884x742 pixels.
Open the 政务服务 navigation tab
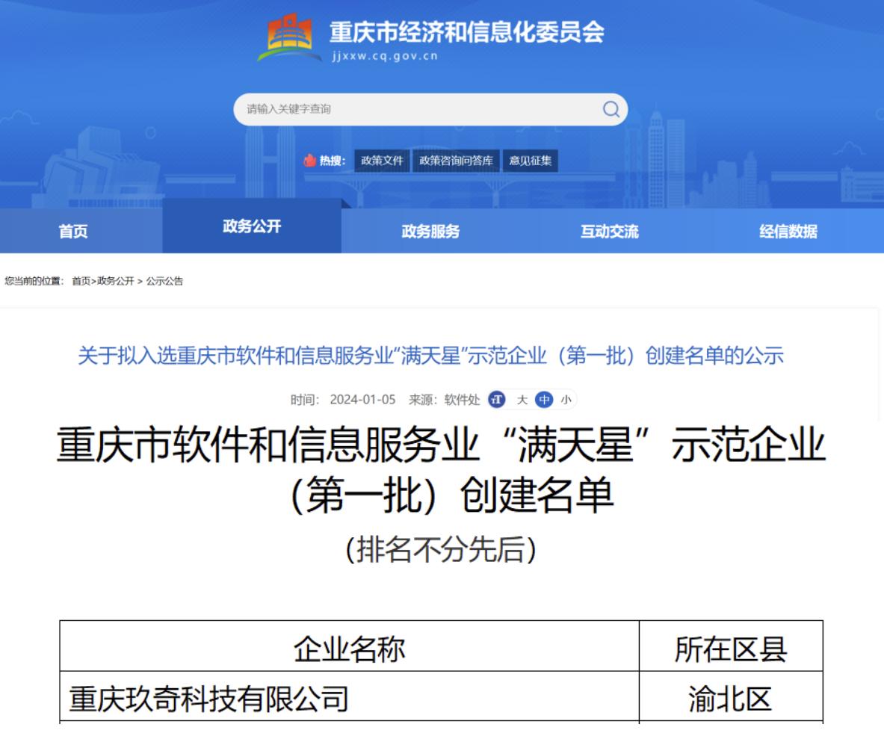pos(430,231)
